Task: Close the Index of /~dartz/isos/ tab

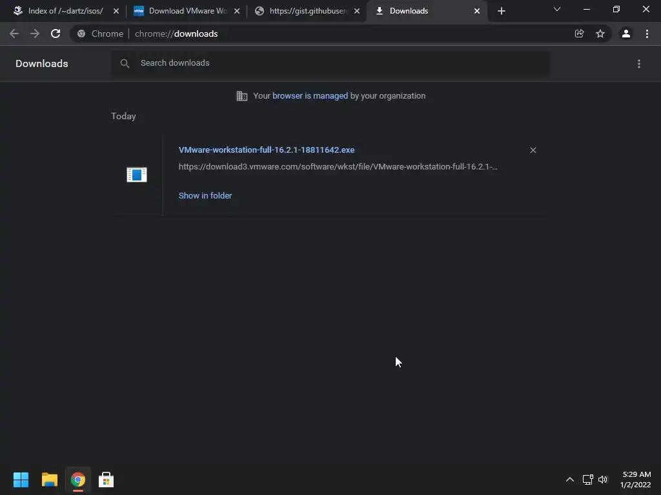Action: coord(116,11)
